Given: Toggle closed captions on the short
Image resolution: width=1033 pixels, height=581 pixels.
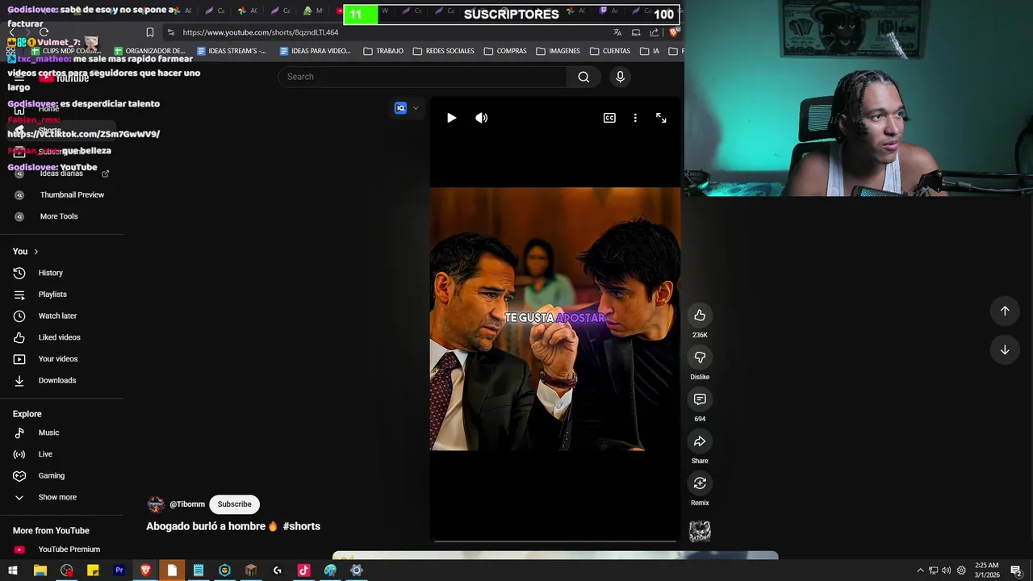Looking at the screenshot, I should coord(609,118).
